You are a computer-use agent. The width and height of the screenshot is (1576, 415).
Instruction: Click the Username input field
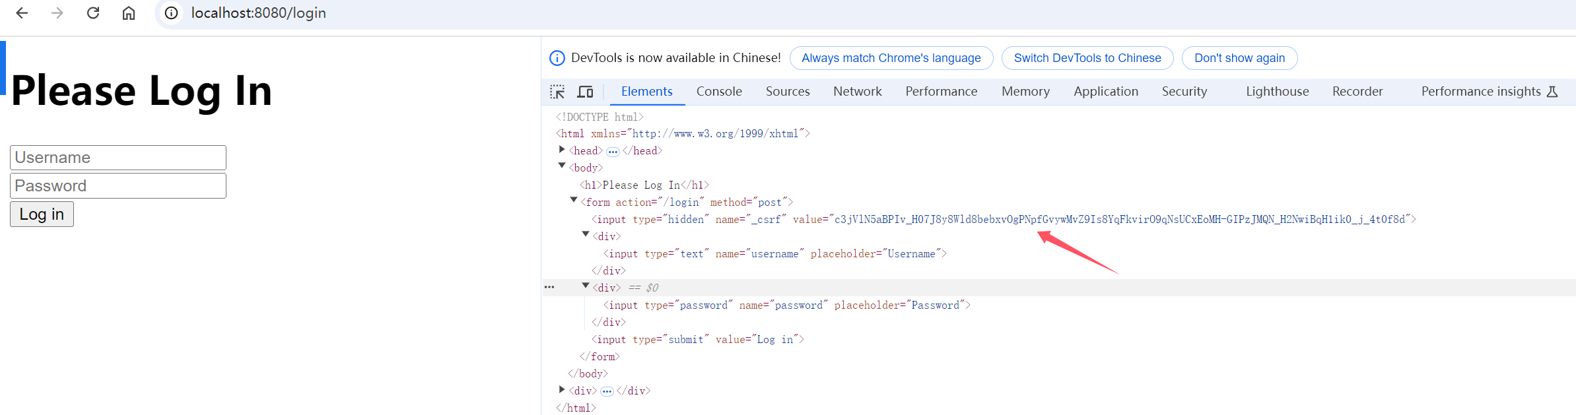coord(118,158)
